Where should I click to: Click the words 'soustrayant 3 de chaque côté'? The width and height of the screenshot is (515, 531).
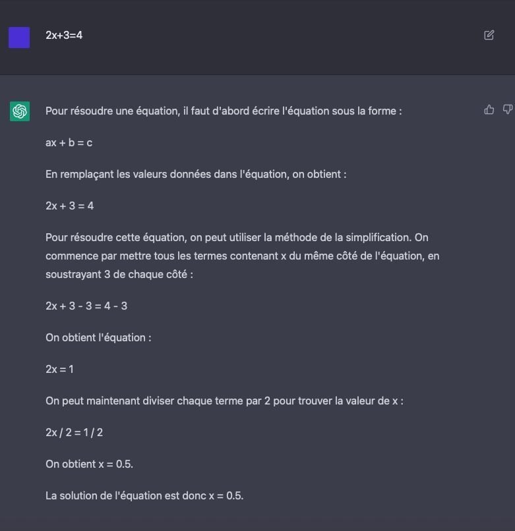click(x=116, y=274)
